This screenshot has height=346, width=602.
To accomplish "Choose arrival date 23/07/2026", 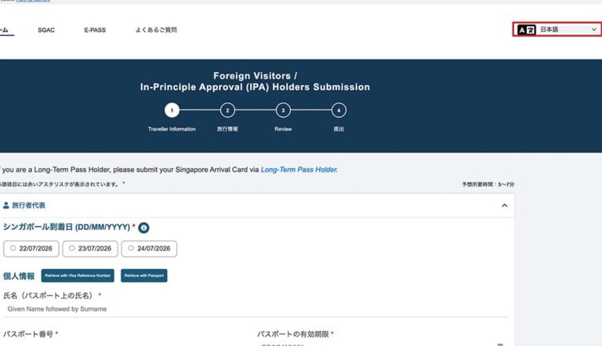I will pos(90,249).
